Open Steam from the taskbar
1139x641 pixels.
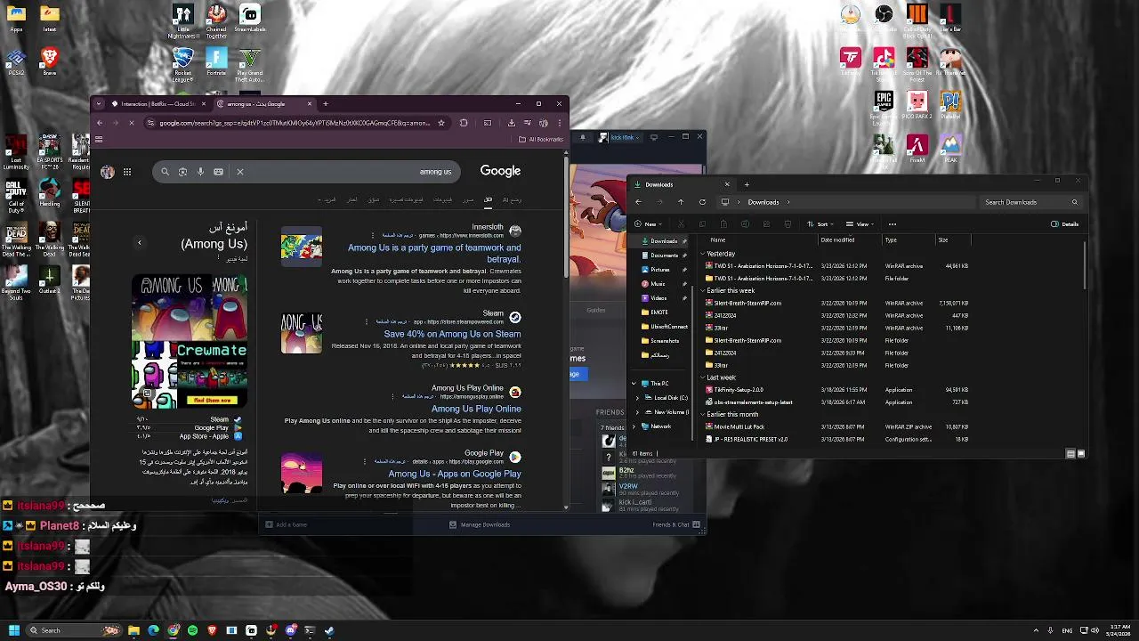[x=329, y=630]
